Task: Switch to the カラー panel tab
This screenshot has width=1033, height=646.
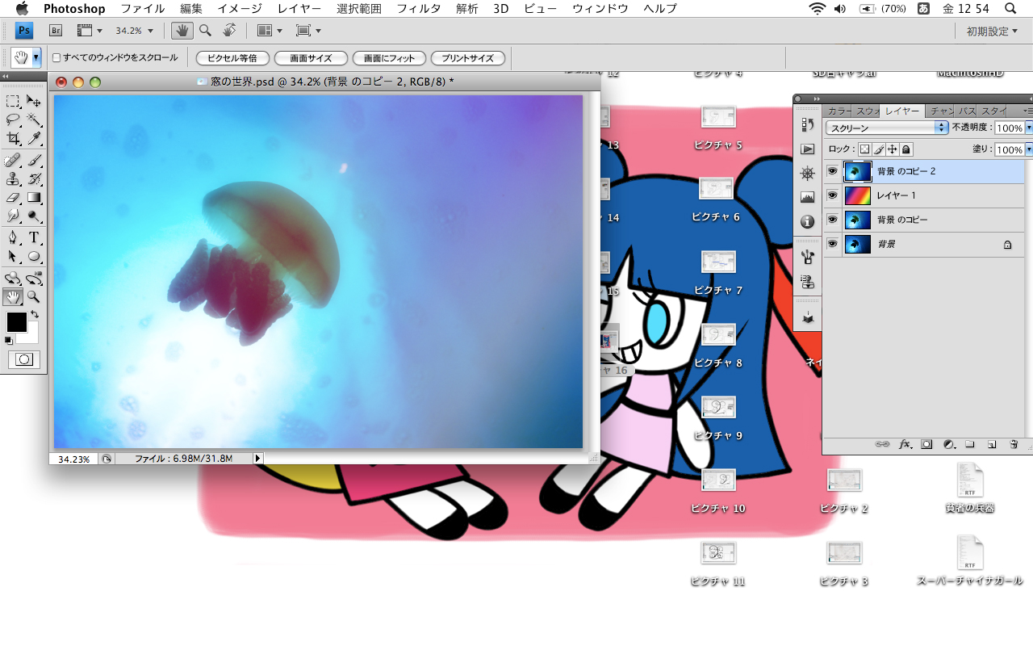Action: click(839, 111)
